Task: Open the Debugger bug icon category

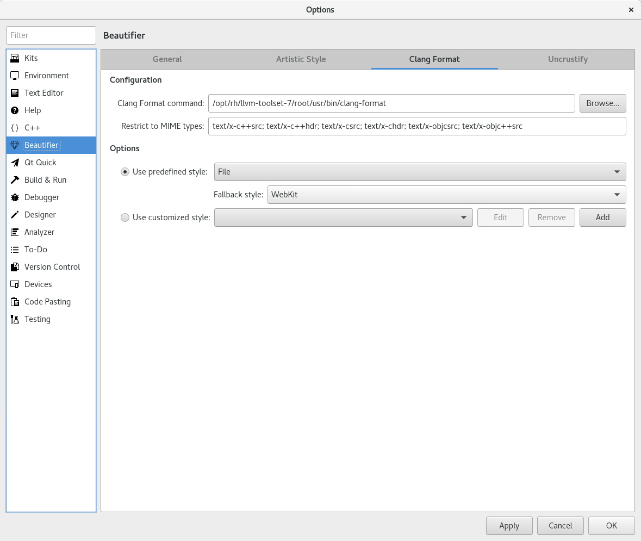Action: tap(15, 197)
